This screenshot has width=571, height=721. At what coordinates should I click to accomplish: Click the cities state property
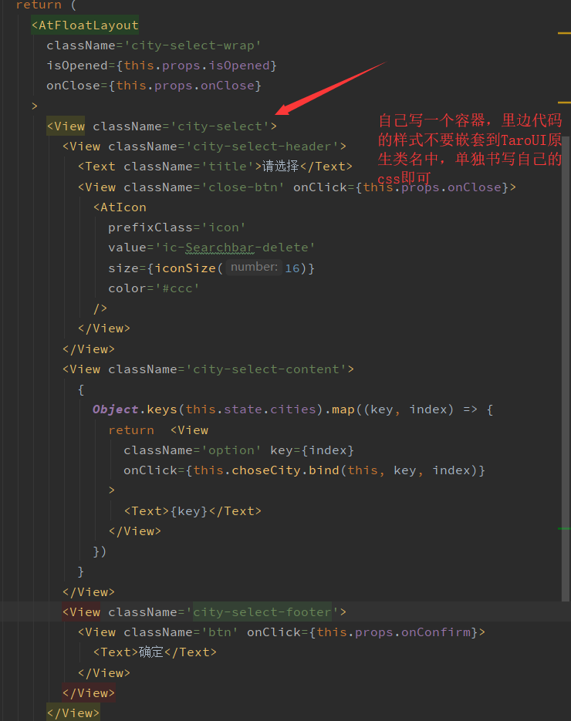292,409
